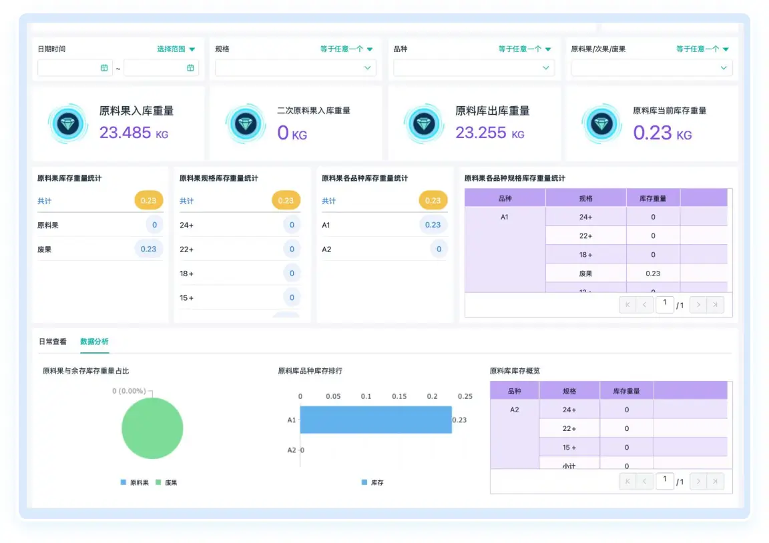Viewport: 769px width, 543px height.
Task: Open the 品种 filter dropdown
Action: 473,67
